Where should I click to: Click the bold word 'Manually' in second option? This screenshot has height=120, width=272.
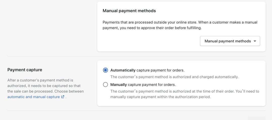tap(118, 85)
